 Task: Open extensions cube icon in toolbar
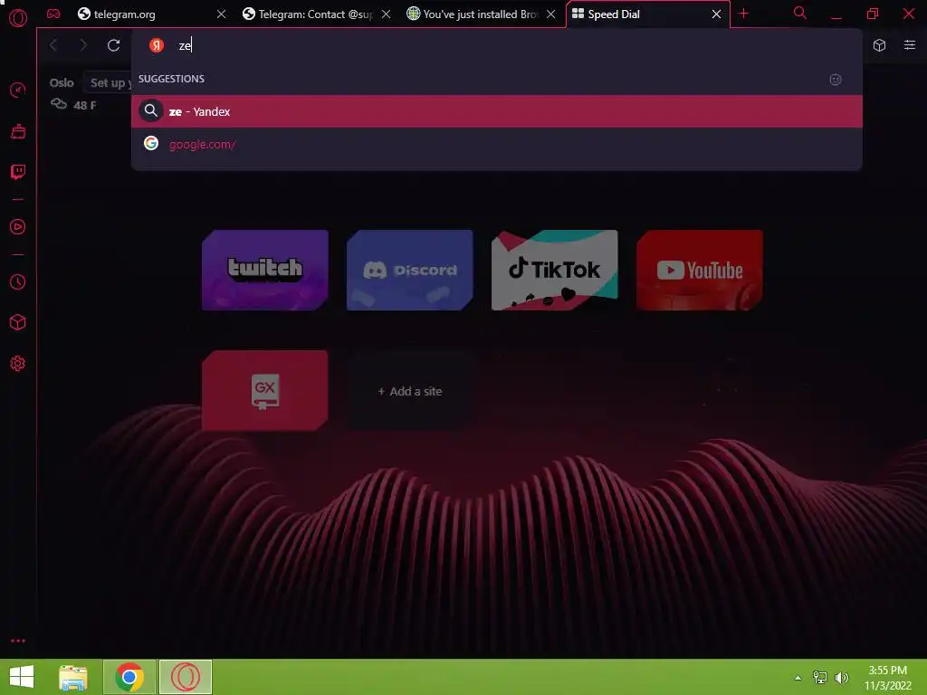(x=879, y=45)
